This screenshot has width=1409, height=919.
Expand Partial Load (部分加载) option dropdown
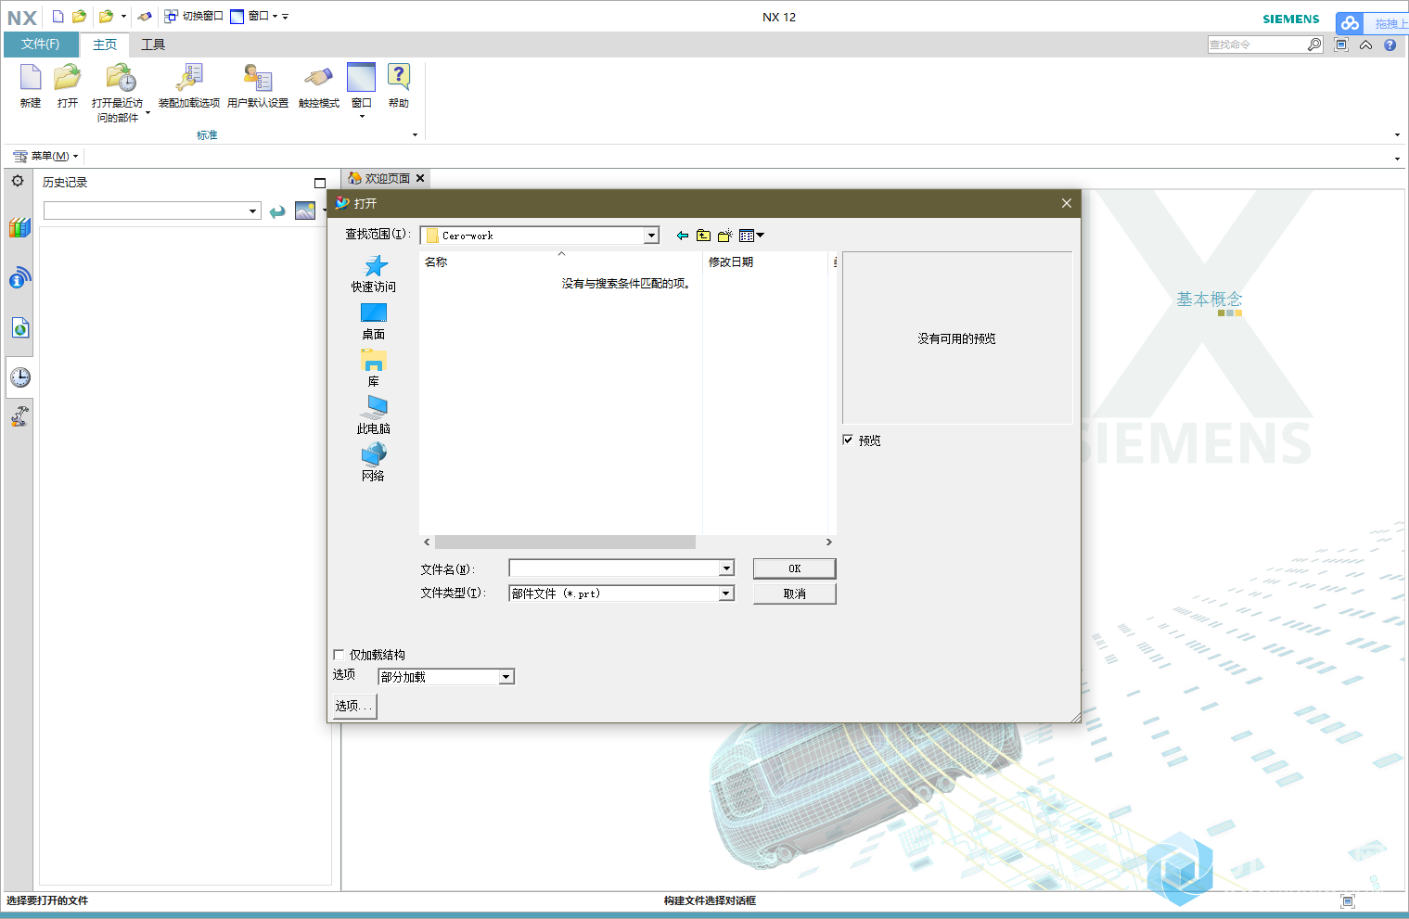pos(506,677)
